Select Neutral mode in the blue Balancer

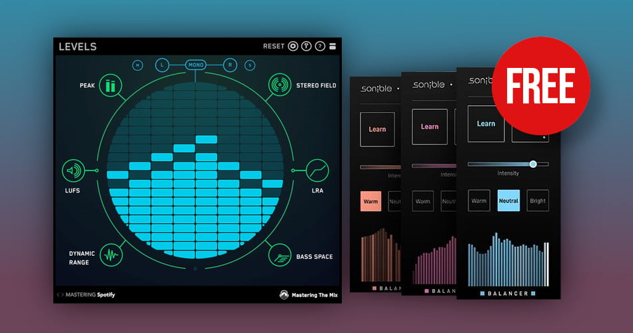click(x=508, y=200)
